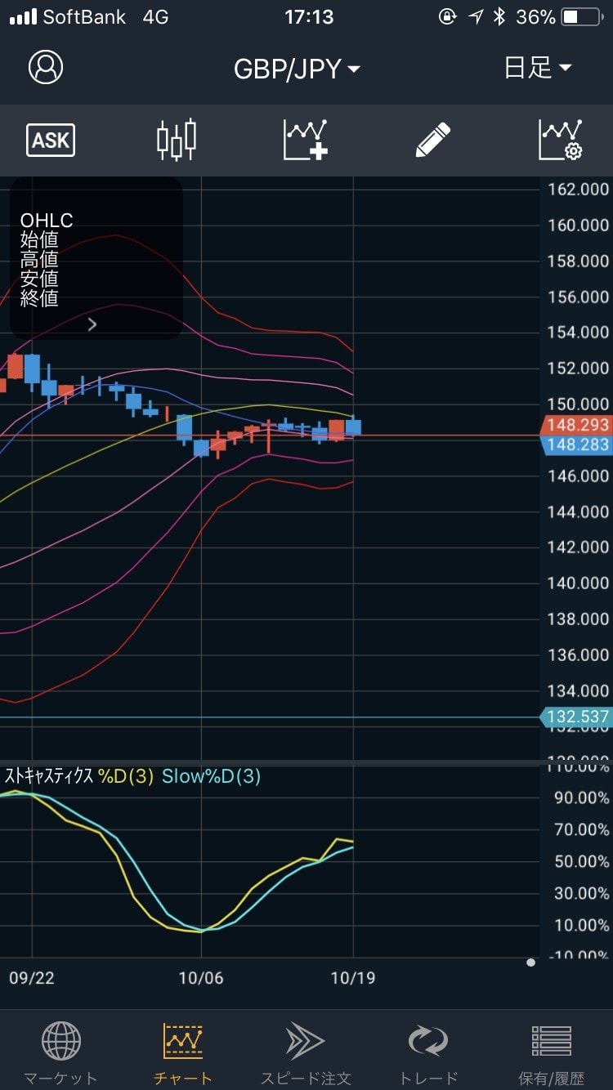The width and height of the screenshot is (613, 1090).
Task: Click the 10.00% stochastic axis label
Action: click(581, 925)
